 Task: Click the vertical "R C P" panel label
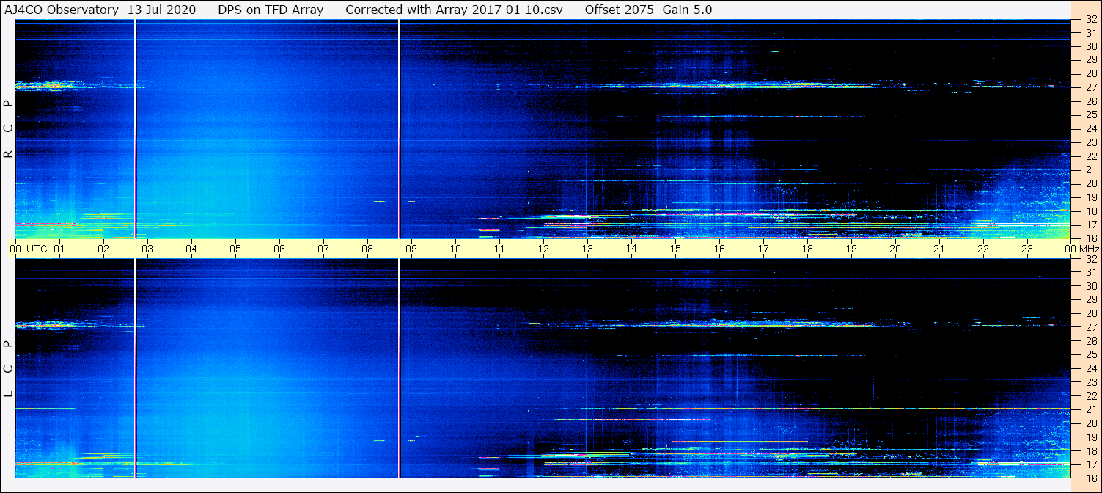pos(9,129)
